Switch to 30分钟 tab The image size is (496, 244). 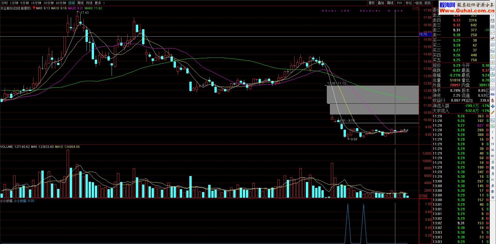(x=49, y=3)
